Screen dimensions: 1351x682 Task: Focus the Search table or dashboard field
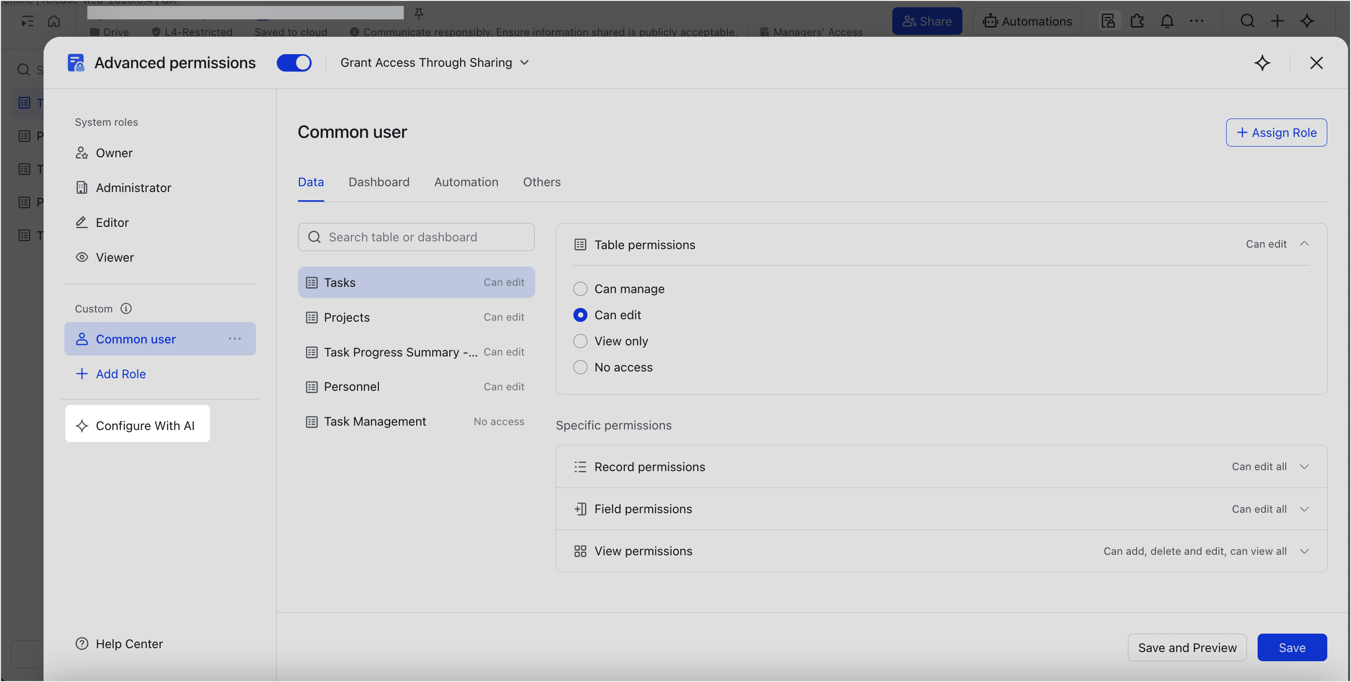pos(416,237)
